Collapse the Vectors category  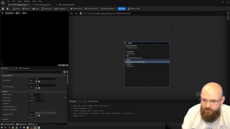125,64
